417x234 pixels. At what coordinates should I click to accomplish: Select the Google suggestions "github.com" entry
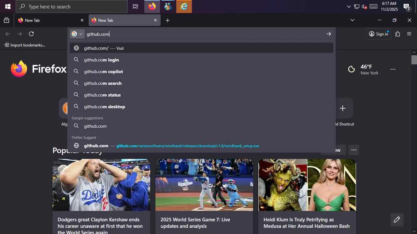pos(201,126)
